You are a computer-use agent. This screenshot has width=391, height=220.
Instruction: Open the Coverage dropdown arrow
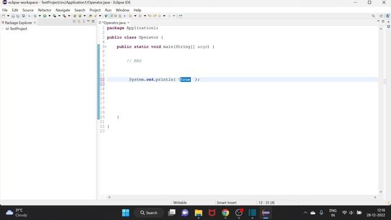59,16
